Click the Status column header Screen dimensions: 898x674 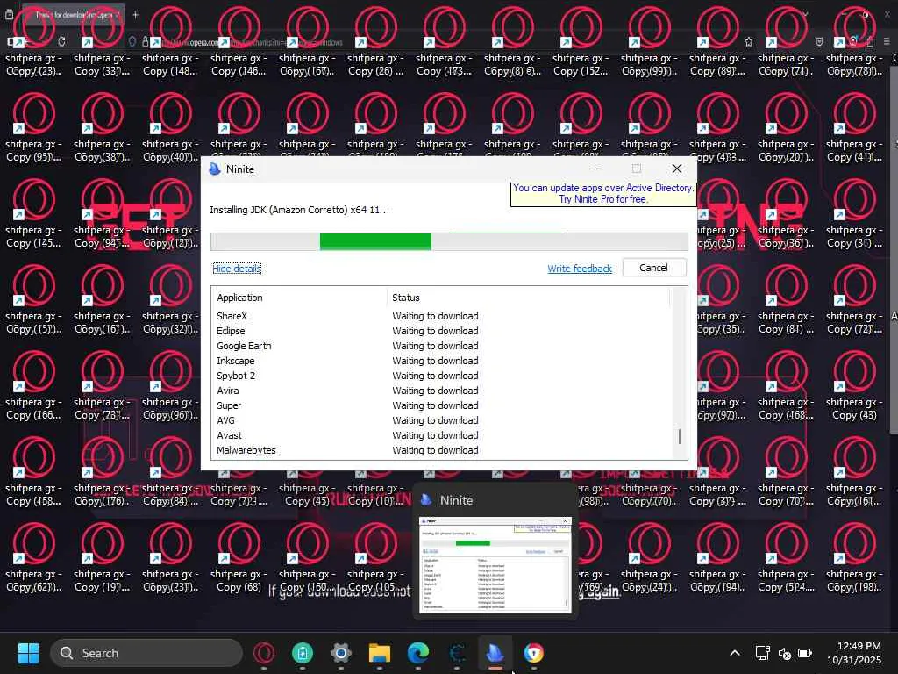(528, 298)
